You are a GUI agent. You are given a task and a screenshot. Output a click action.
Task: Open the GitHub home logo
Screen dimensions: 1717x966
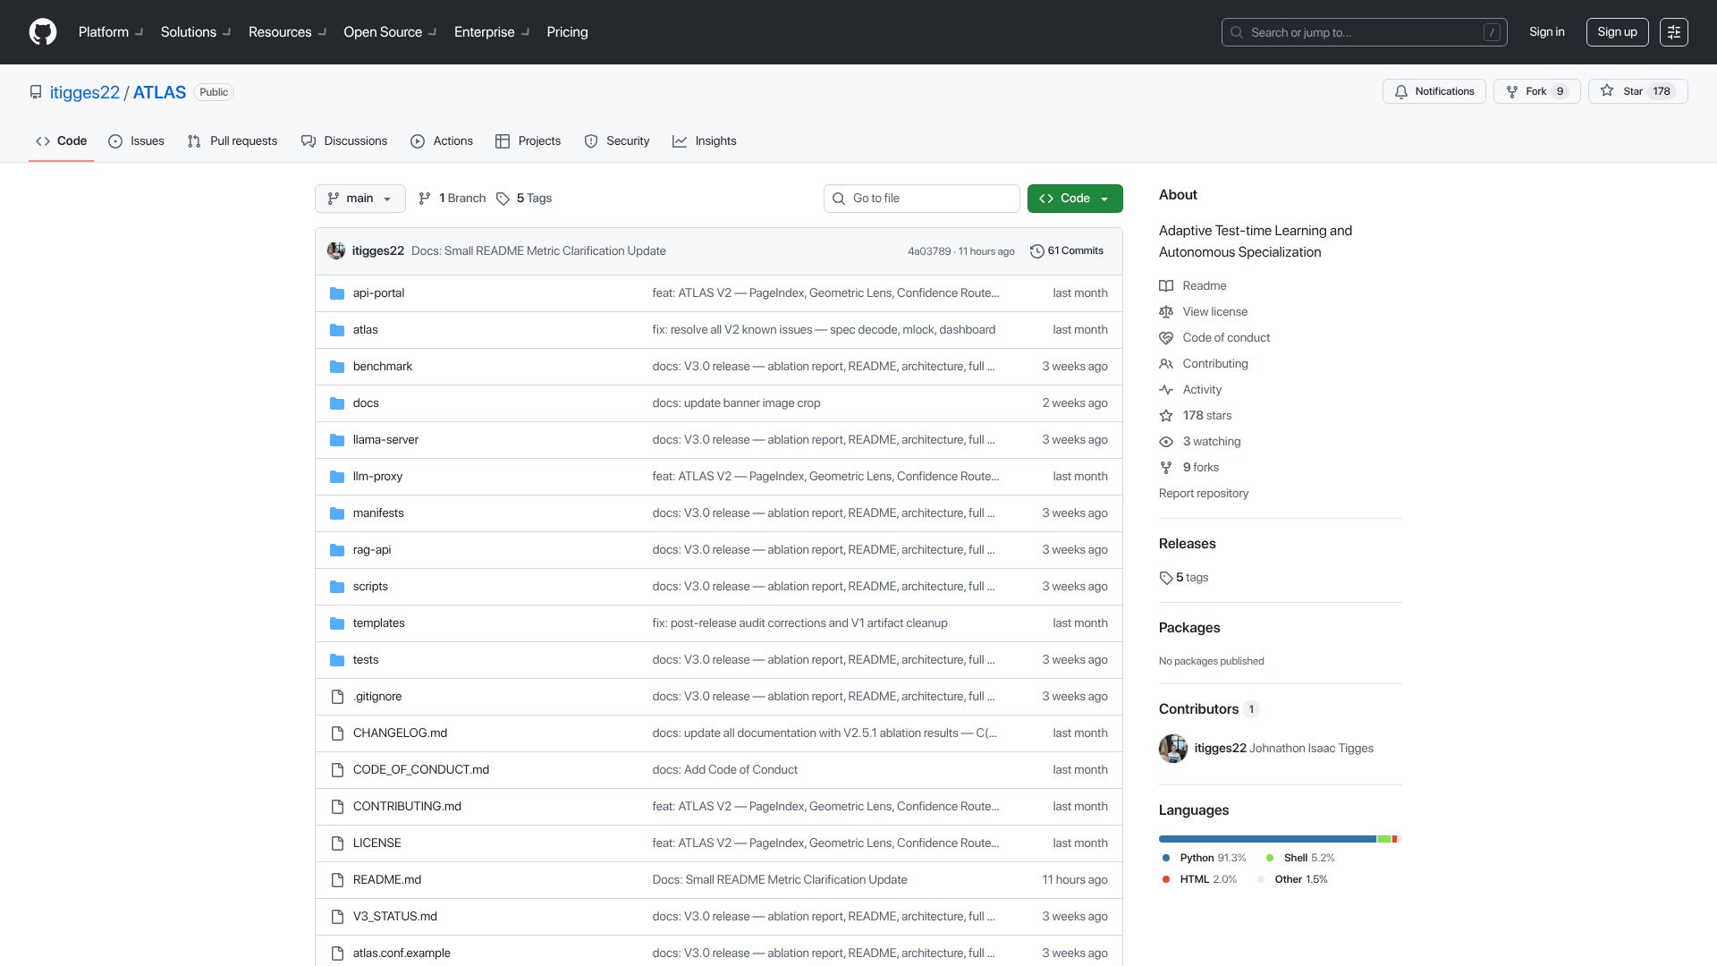(x=43, y=32)
